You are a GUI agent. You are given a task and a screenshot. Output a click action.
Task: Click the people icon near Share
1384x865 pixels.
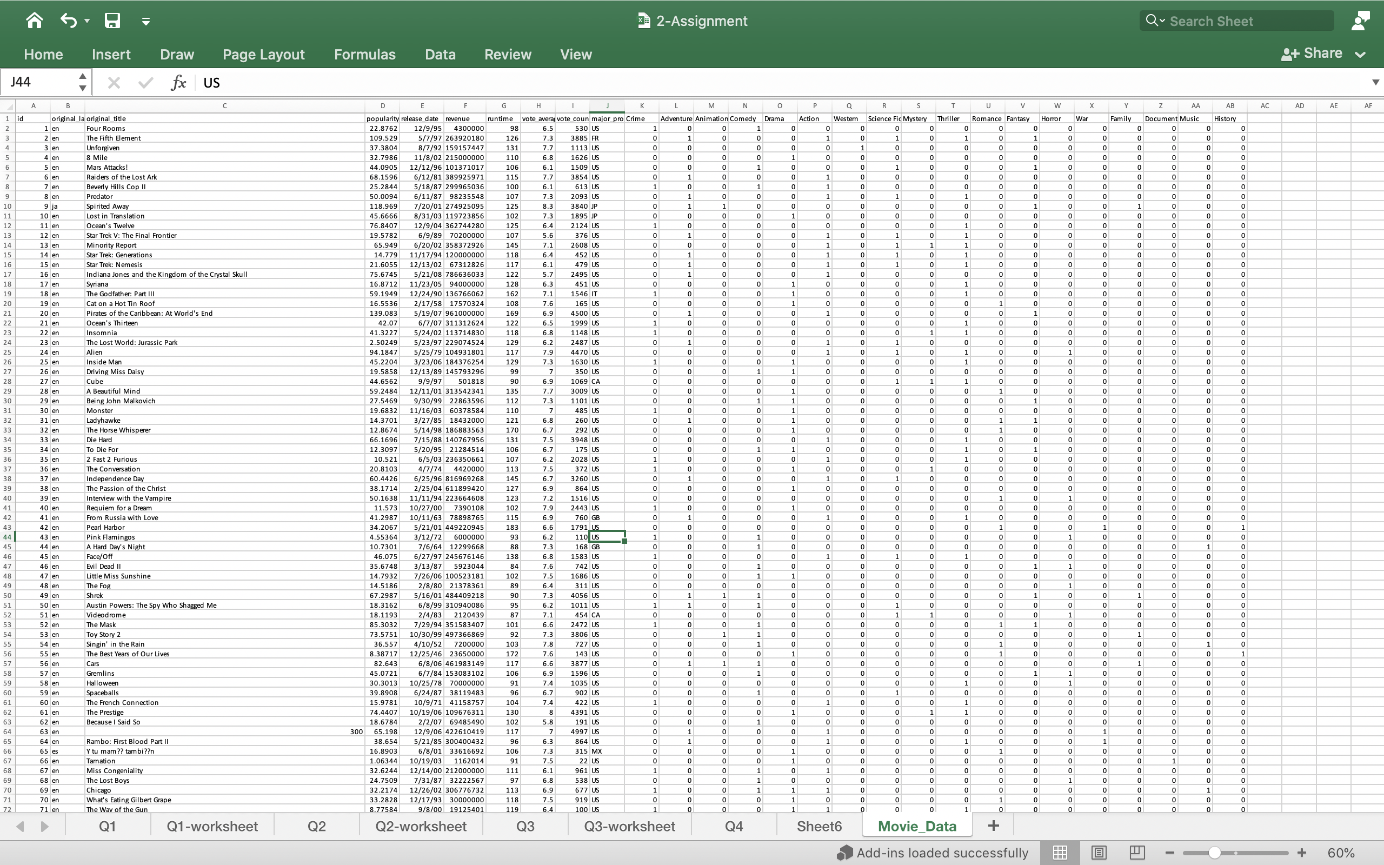pos(1361,20)
